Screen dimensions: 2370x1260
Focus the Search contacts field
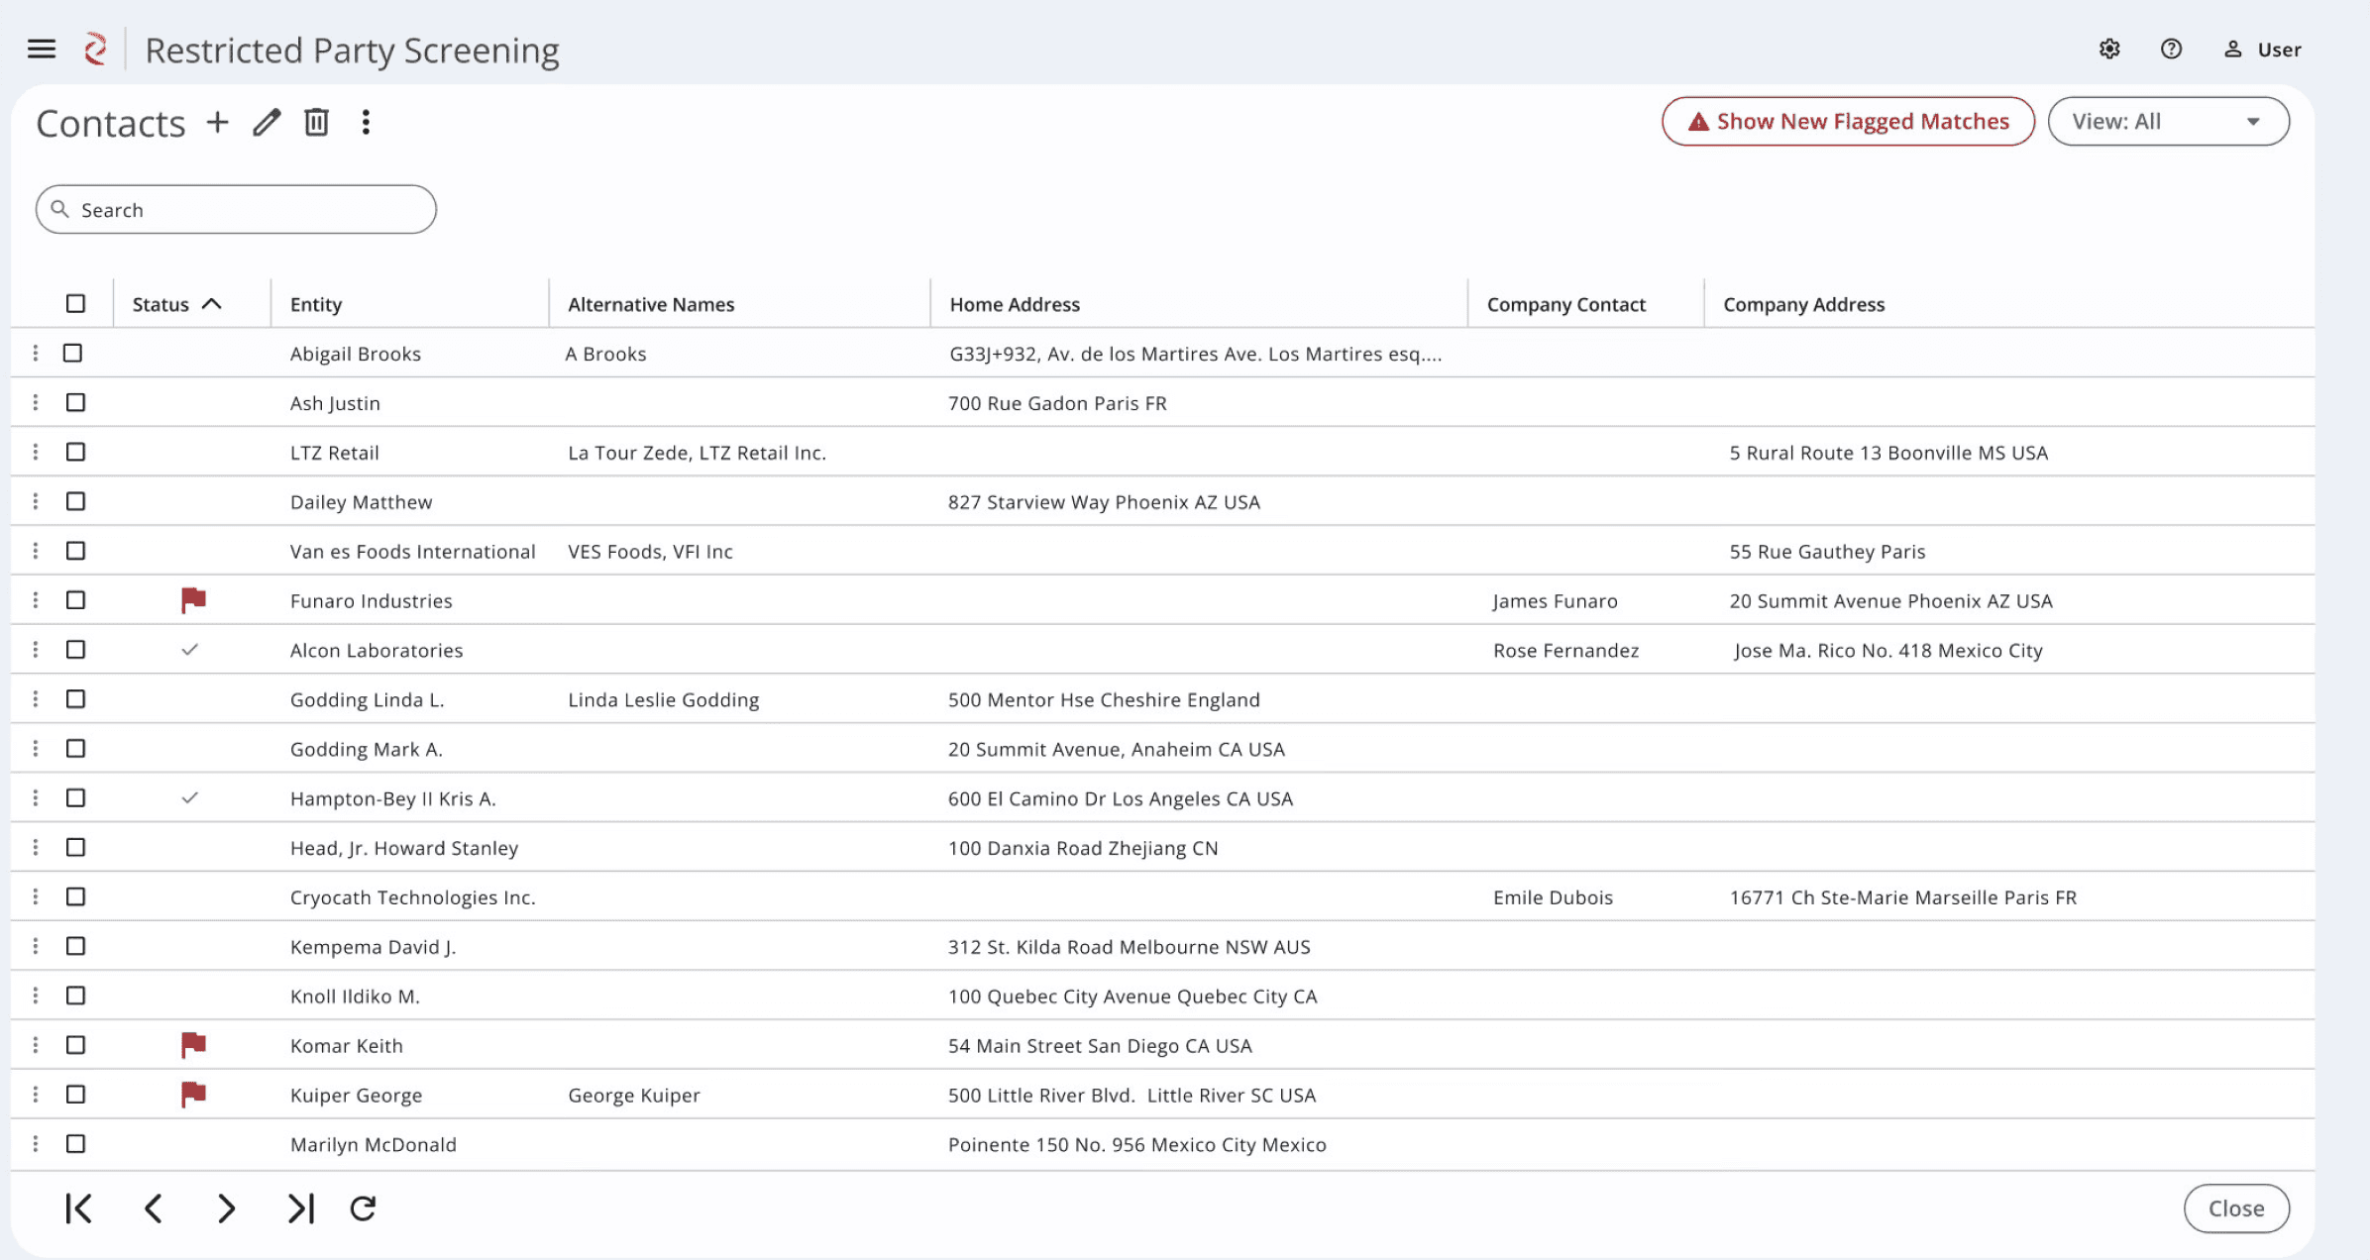click(x=236, y=209)
